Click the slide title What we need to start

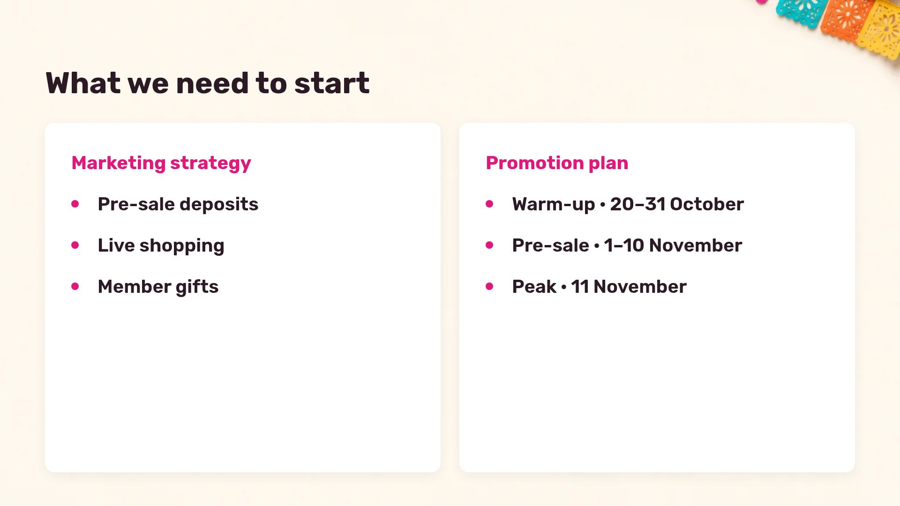click(x=208, y=83)
